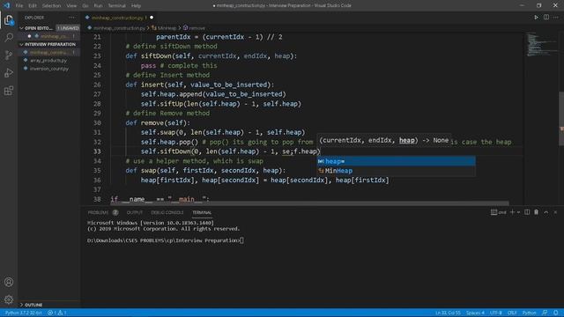564x317 pixels.
Task: Open the Run and Debug view
Action: 9,73
